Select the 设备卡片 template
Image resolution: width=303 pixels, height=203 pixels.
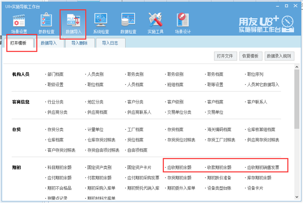[x=255, y=188]
